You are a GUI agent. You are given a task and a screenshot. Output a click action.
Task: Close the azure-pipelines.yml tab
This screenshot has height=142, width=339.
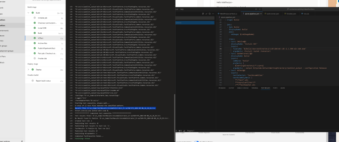(x=261, y=14)
